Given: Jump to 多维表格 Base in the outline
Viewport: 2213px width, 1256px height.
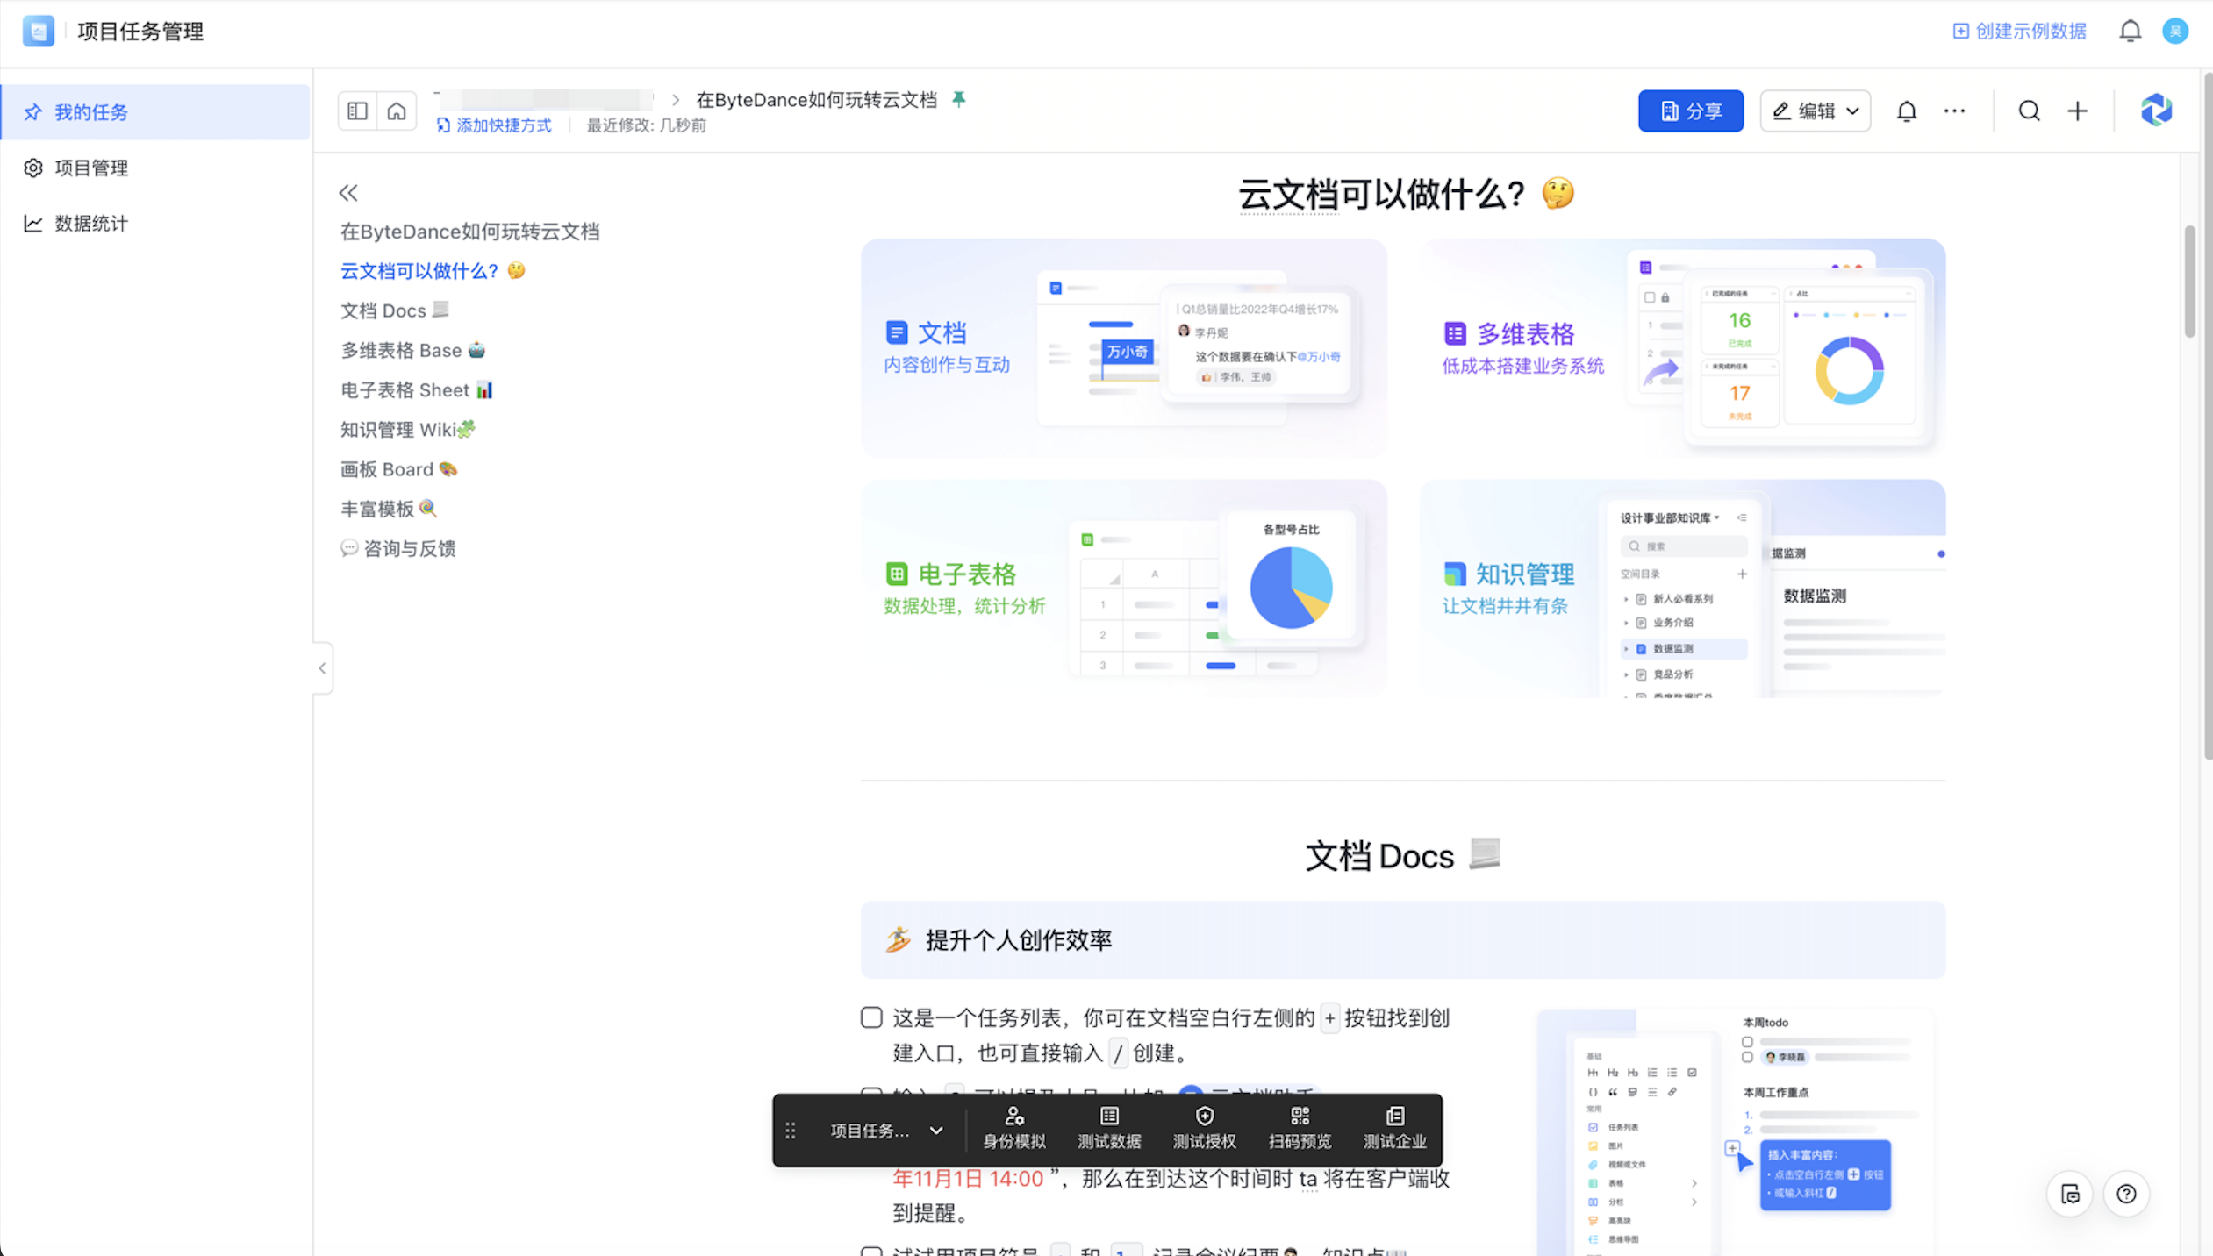Looking at the screenshot, I should [412, 350].
